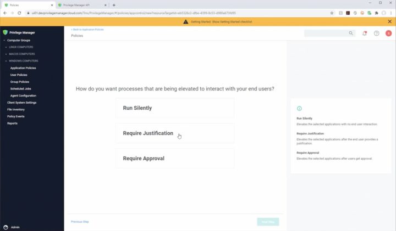Collapse the Computer Groups tree
The height and width of the screenshot is (231, 396).
pos(4,40)
